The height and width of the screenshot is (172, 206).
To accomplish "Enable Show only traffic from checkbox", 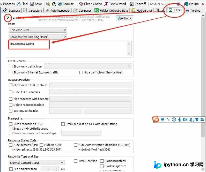I will click(x=11, y=66).
